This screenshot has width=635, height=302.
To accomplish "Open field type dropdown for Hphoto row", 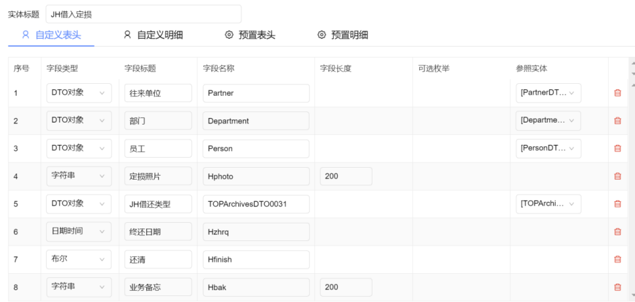I will [79, 176].
